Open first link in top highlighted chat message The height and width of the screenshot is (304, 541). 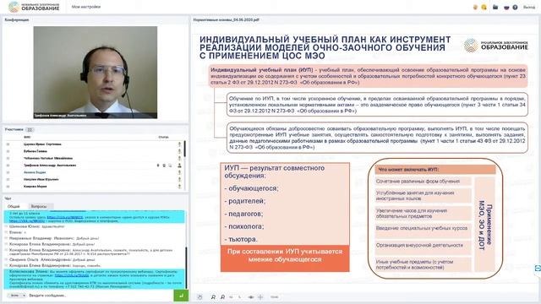(65, 218)
